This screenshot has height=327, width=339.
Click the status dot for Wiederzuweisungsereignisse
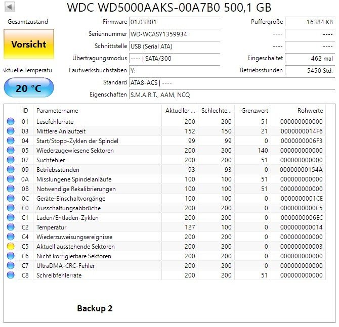tap(11, 237)
